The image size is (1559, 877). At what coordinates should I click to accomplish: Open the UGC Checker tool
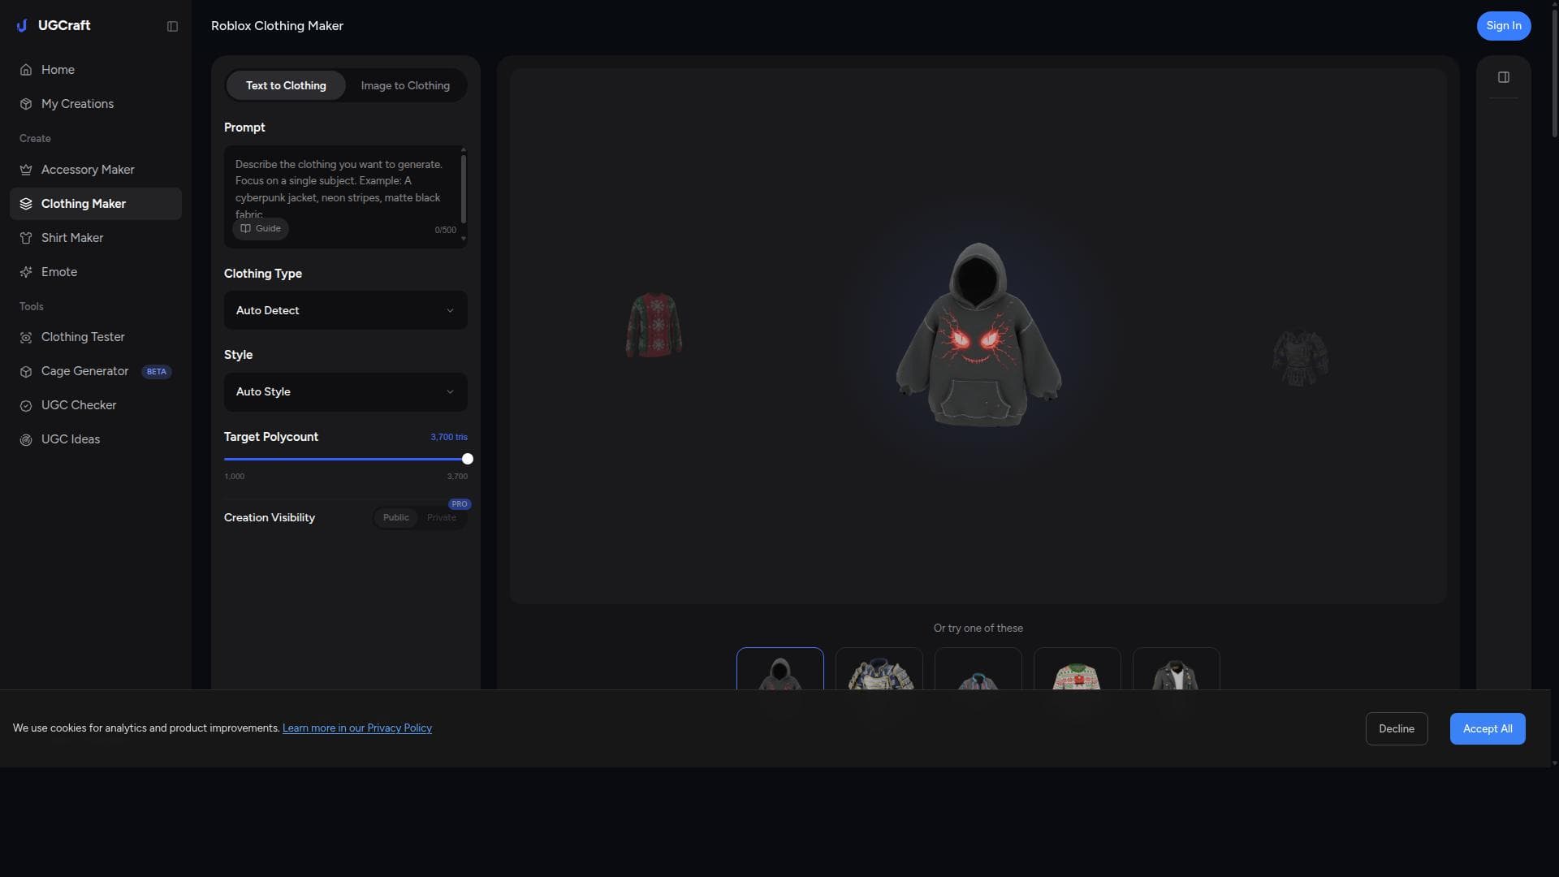96,405
